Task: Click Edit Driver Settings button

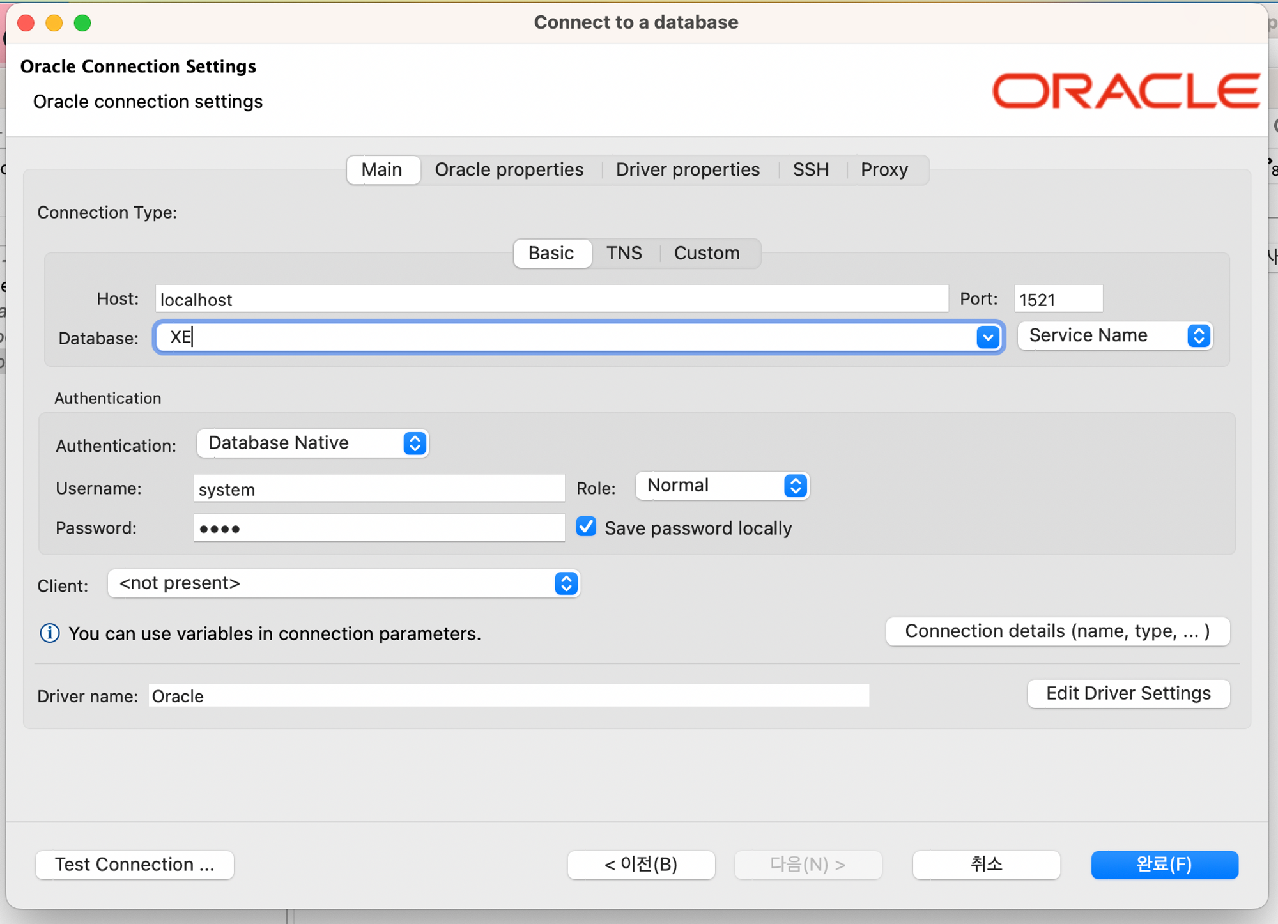Action: click(1128, 693)
